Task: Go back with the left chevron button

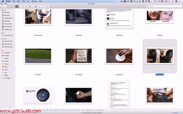Action: pyautogui.click(x=2, y=6)
